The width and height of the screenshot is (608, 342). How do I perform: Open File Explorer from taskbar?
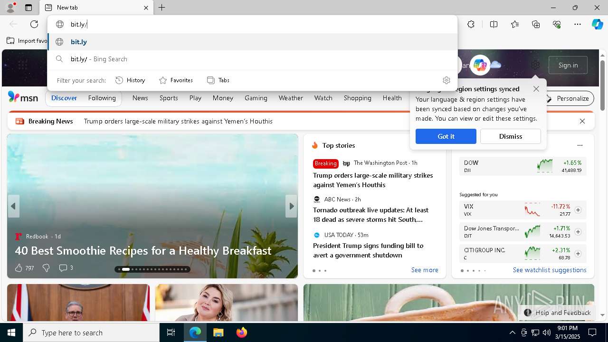pyautogui.click(x=218, y=332)
